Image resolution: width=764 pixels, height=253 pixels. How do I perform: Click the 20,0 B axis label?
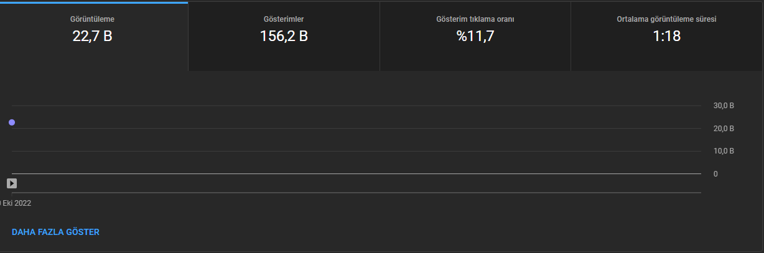[x=724, y=129]
